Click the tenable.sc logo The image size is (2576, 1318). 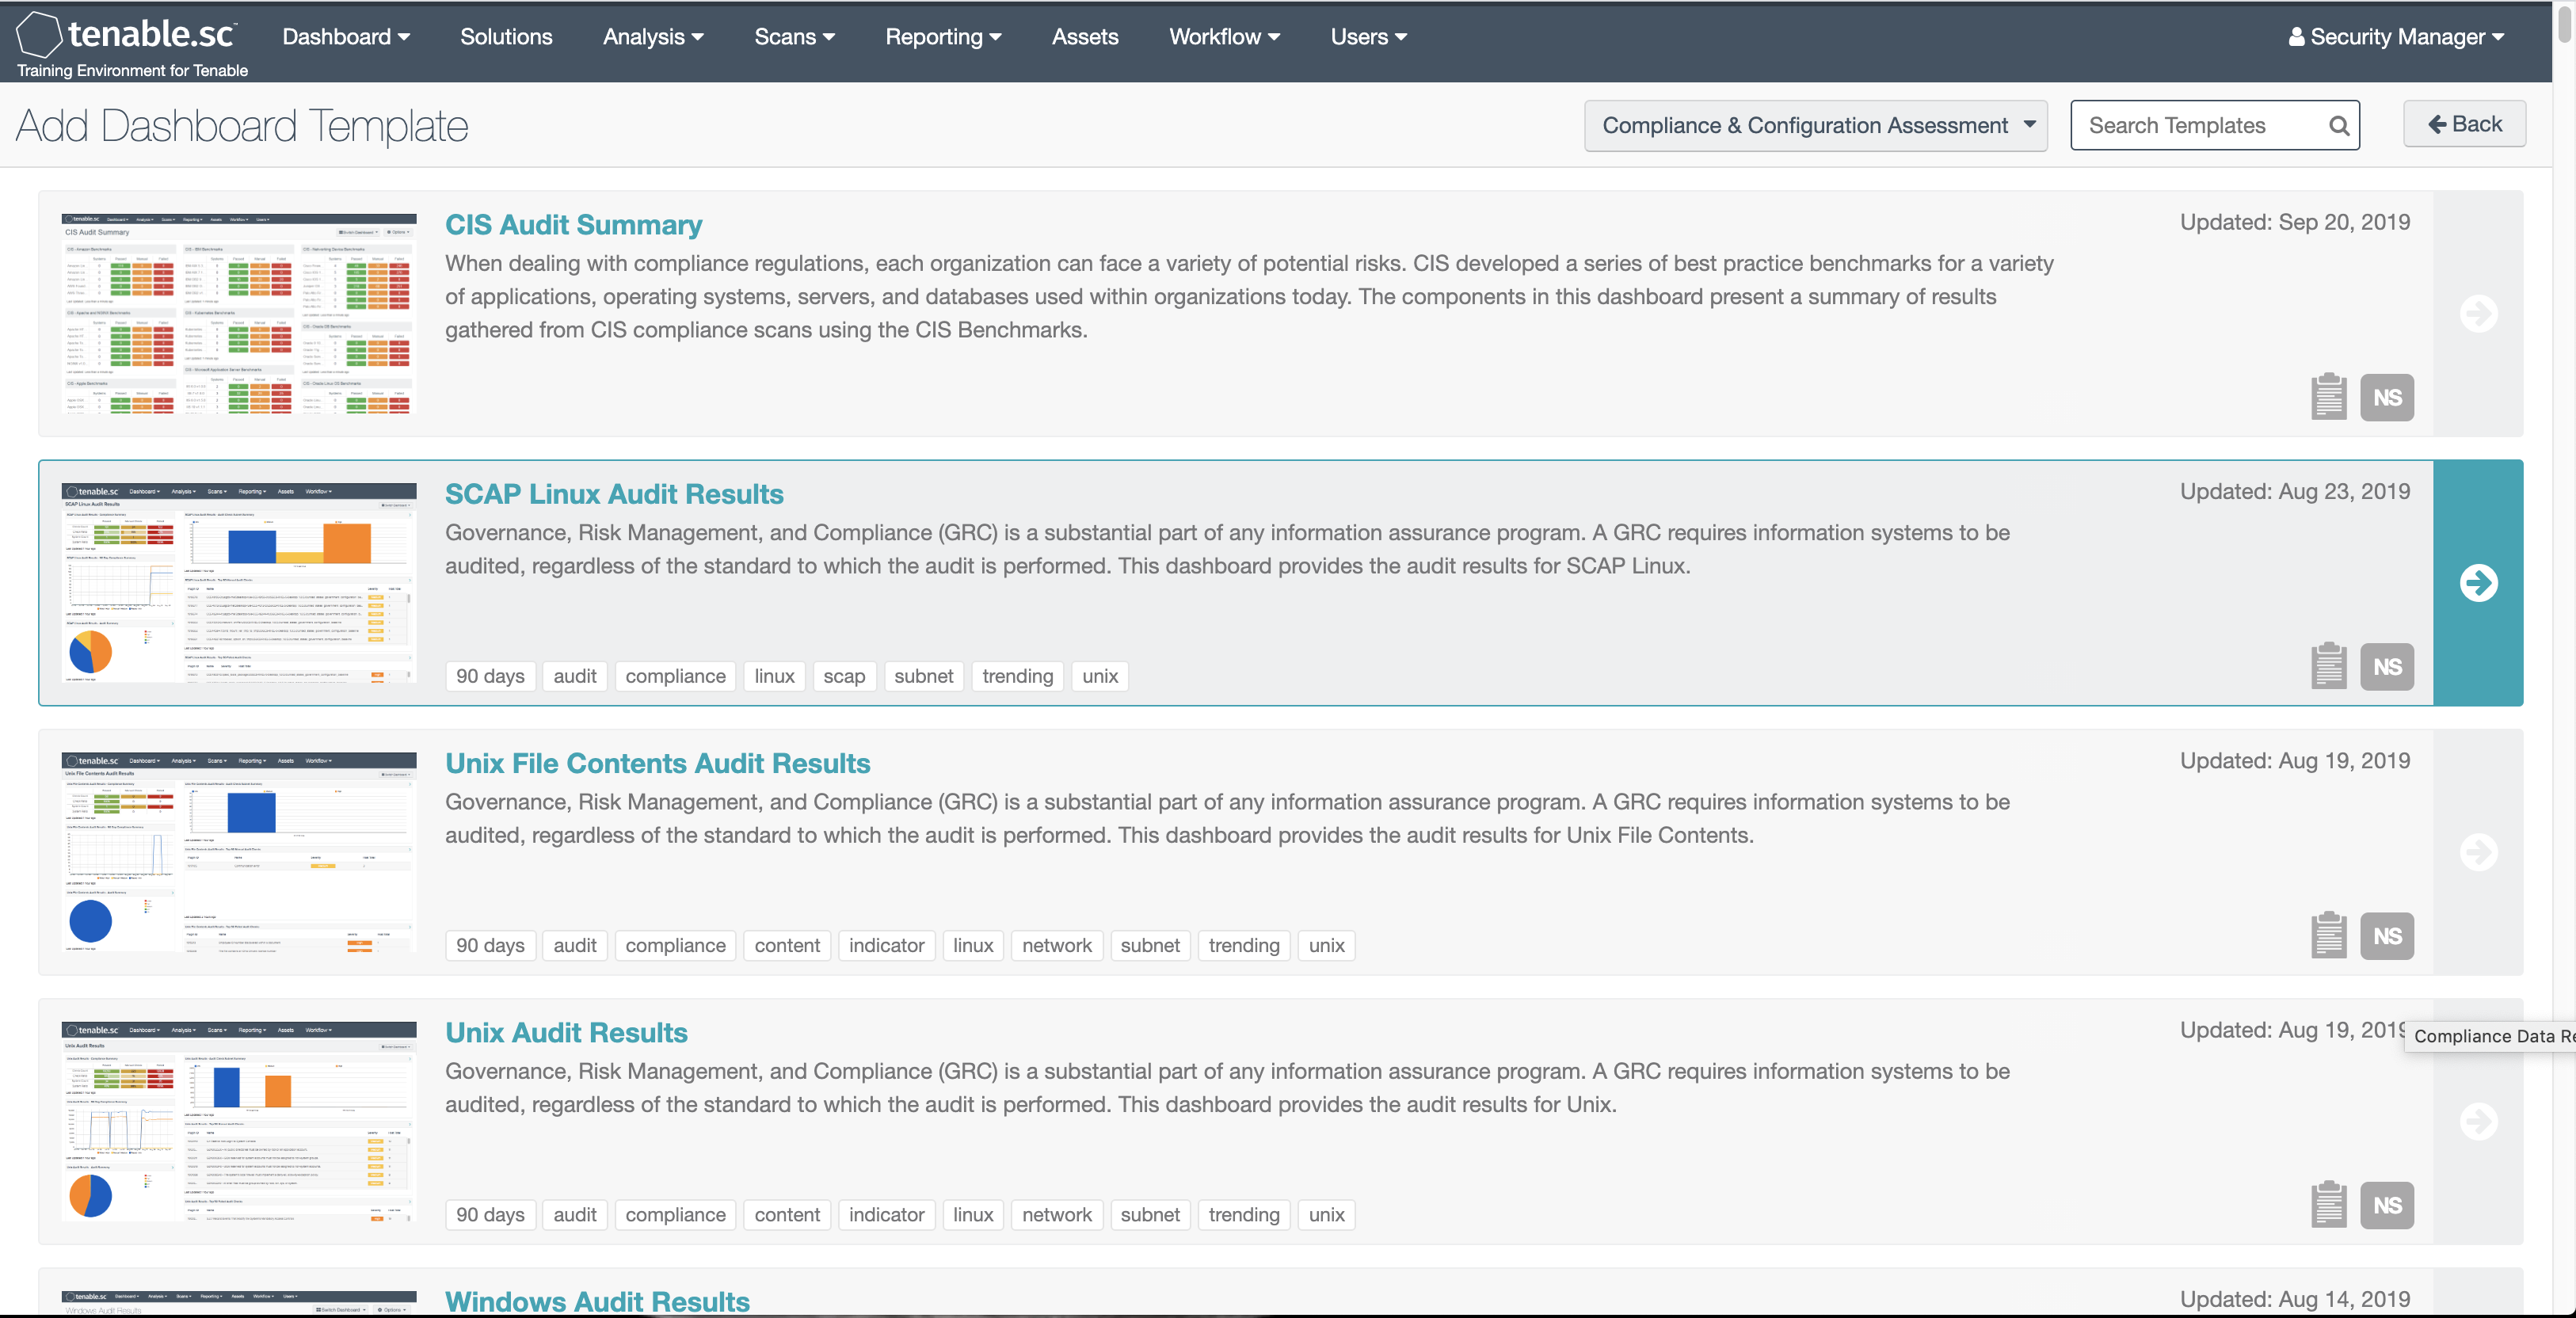pos(126,35)
